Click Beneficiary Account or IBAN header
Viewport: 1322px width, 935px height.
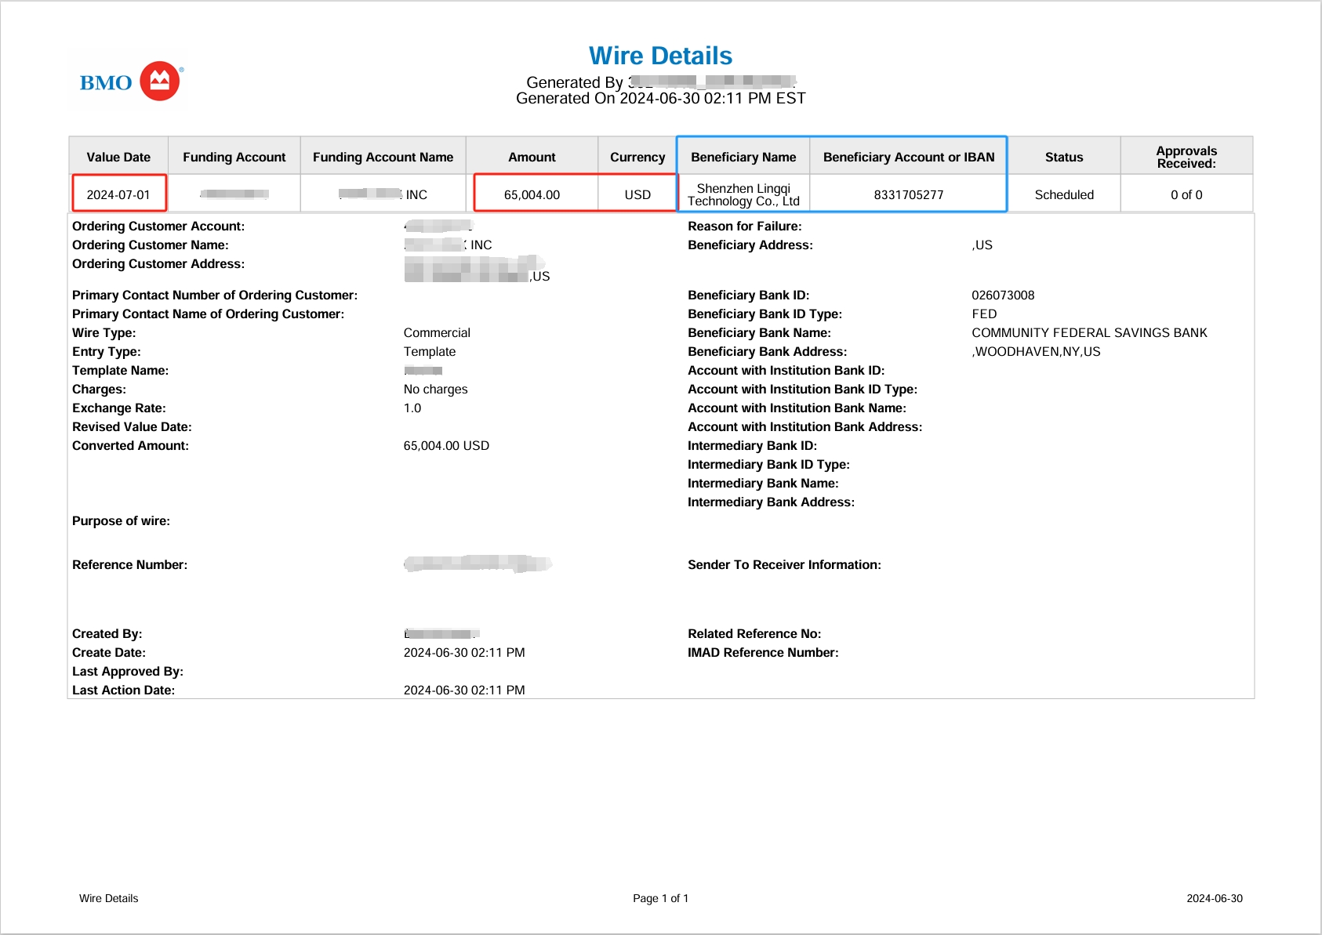pos(909,157)
